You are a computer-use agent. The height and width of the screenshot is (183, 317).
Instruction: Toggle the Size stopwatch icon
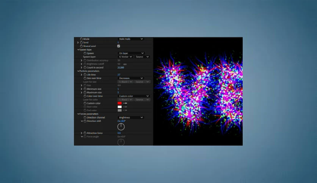(x=85, y=85)
